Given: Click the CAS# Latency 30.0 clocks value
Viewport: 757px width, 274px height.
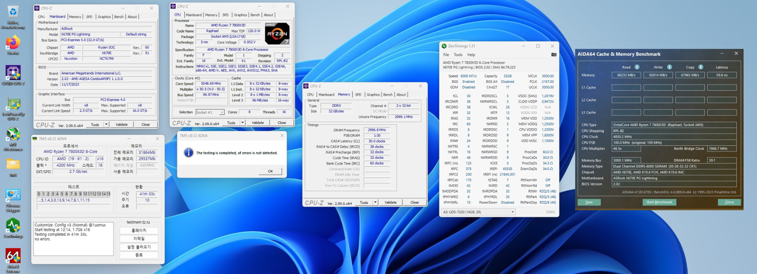Looking at the screenshot, I should click(x=377, y=141).
